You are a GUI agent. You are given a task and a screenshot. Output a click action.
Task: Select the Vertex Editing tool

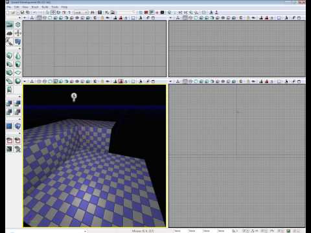pos(18,25)
